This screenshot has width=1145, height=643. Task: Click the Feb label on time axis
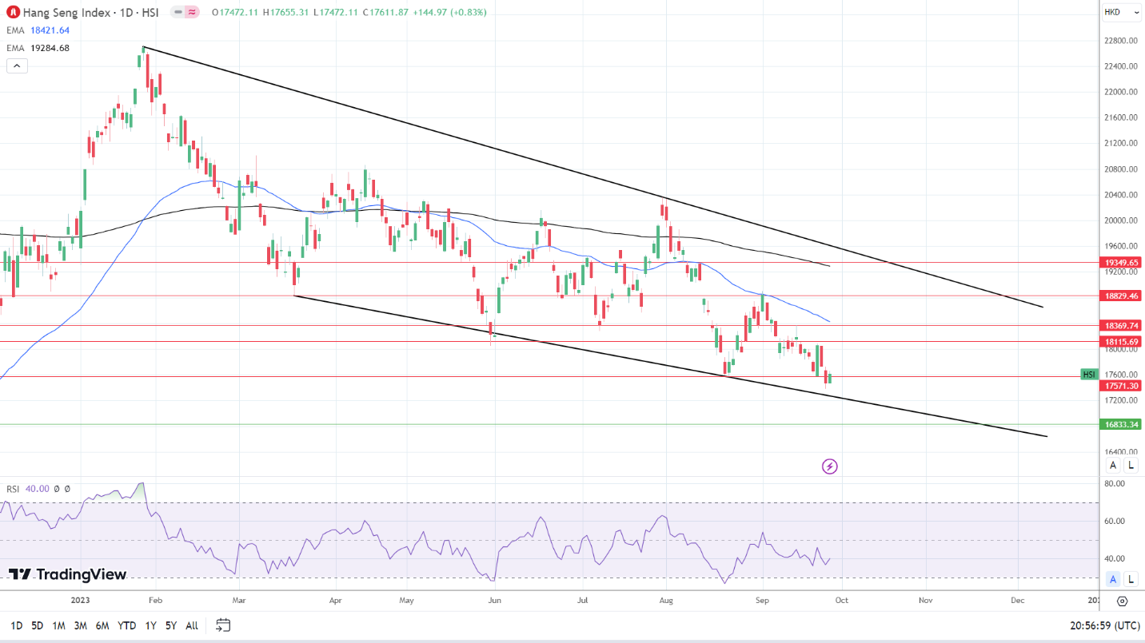(155, 599)
